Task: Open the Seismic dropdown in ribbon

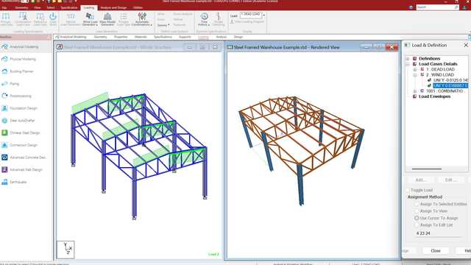Action: (163, 25)
